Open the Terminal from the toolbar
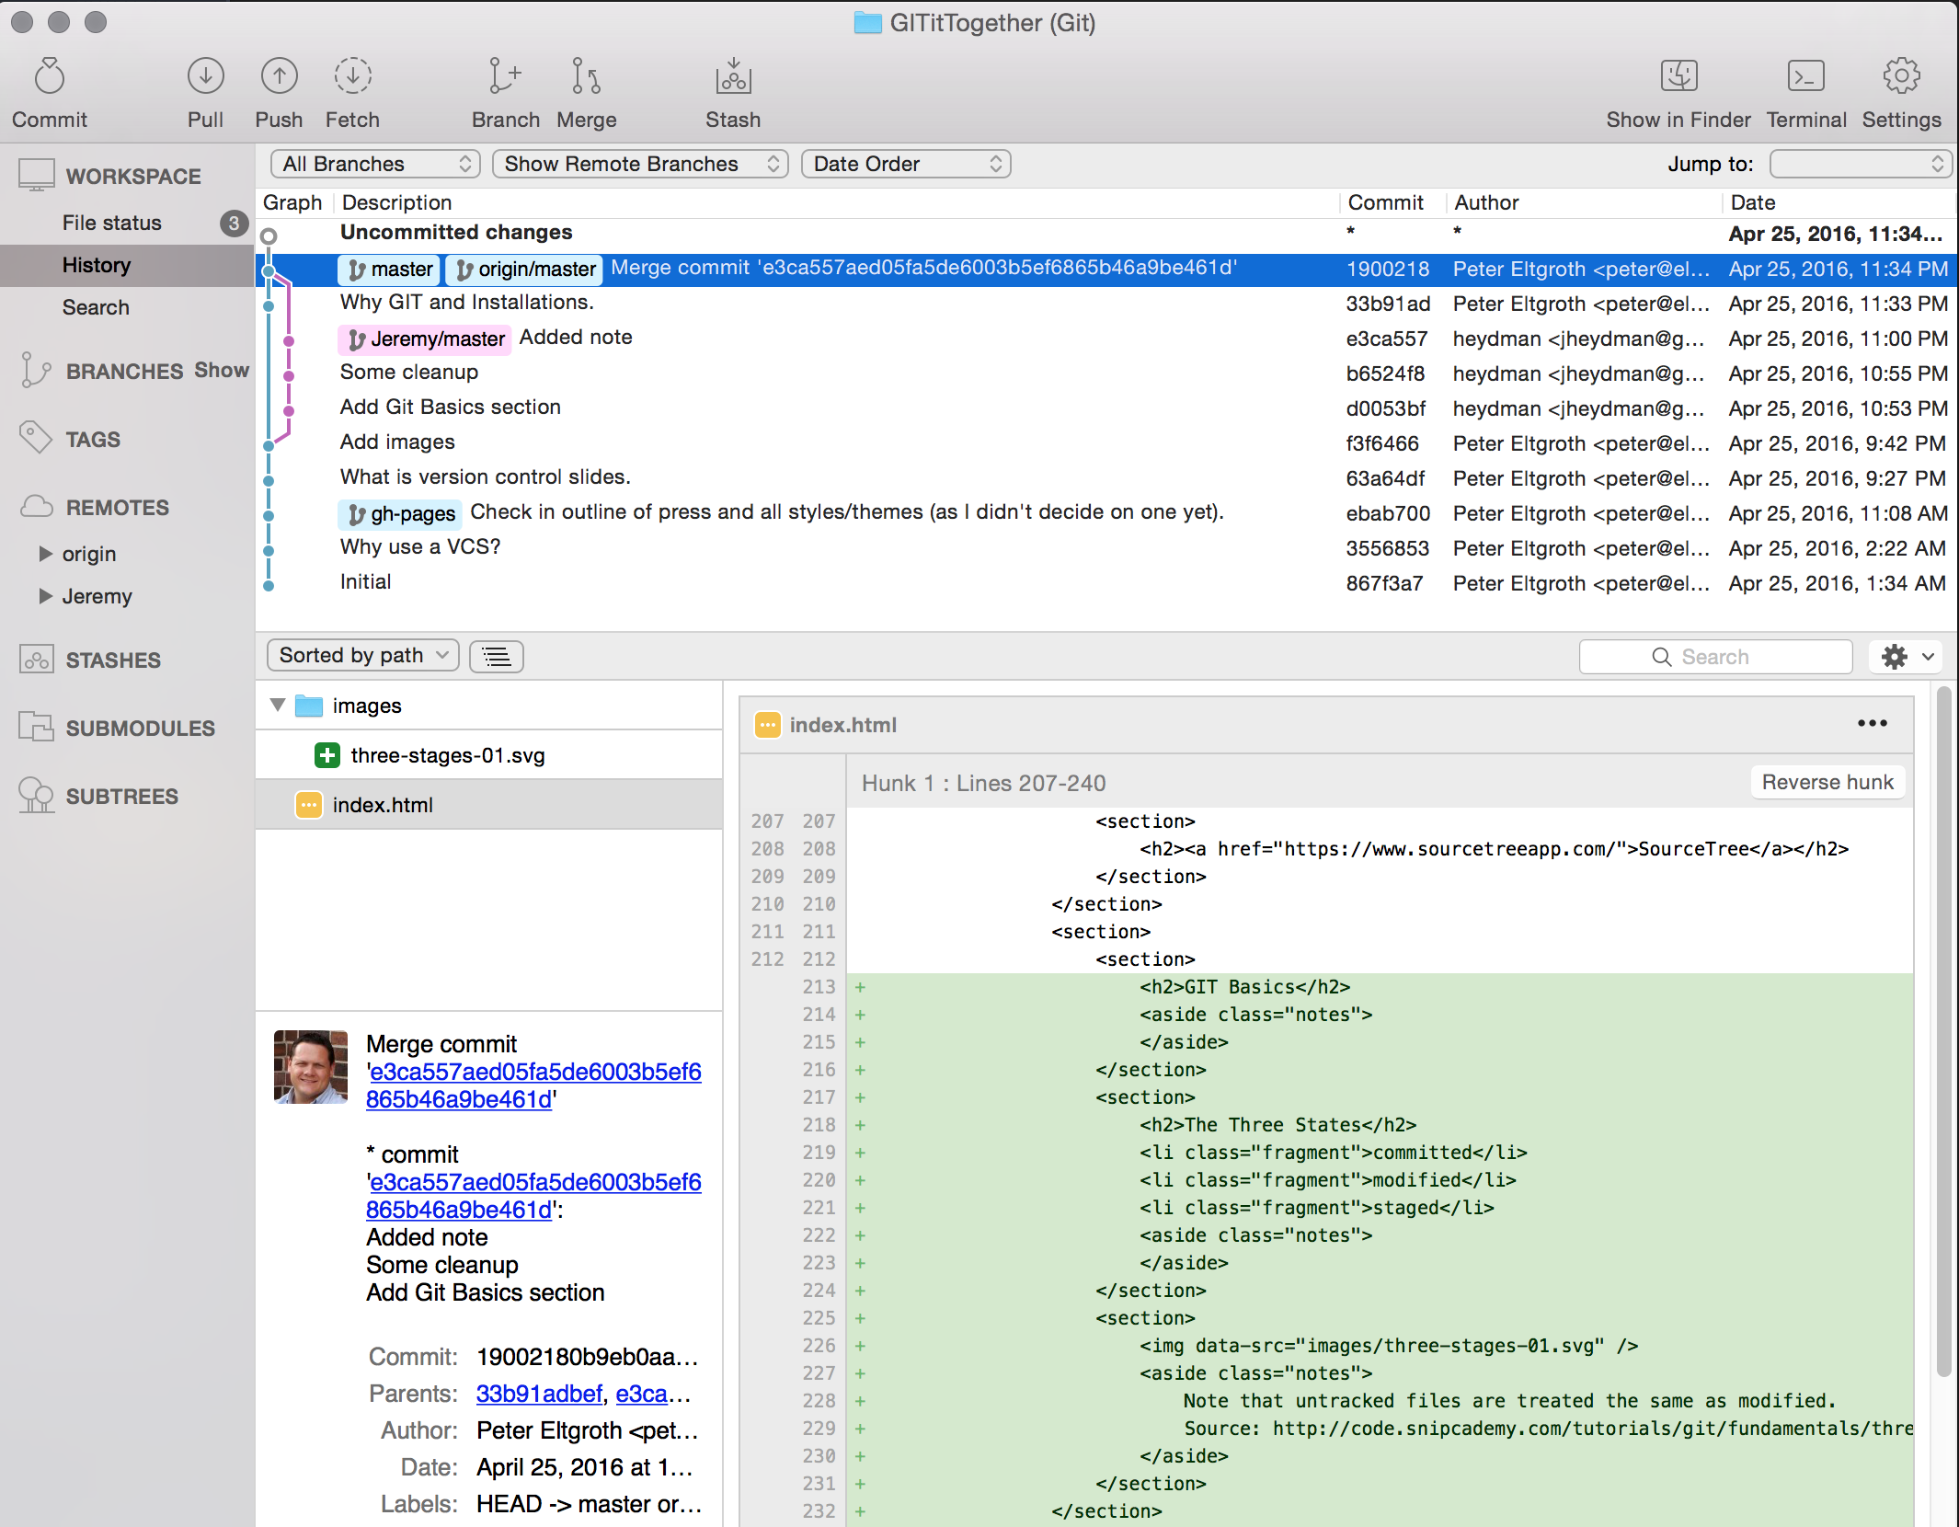The width and height of the screenshot is (1959, 1527). (x=1805, y=77)
